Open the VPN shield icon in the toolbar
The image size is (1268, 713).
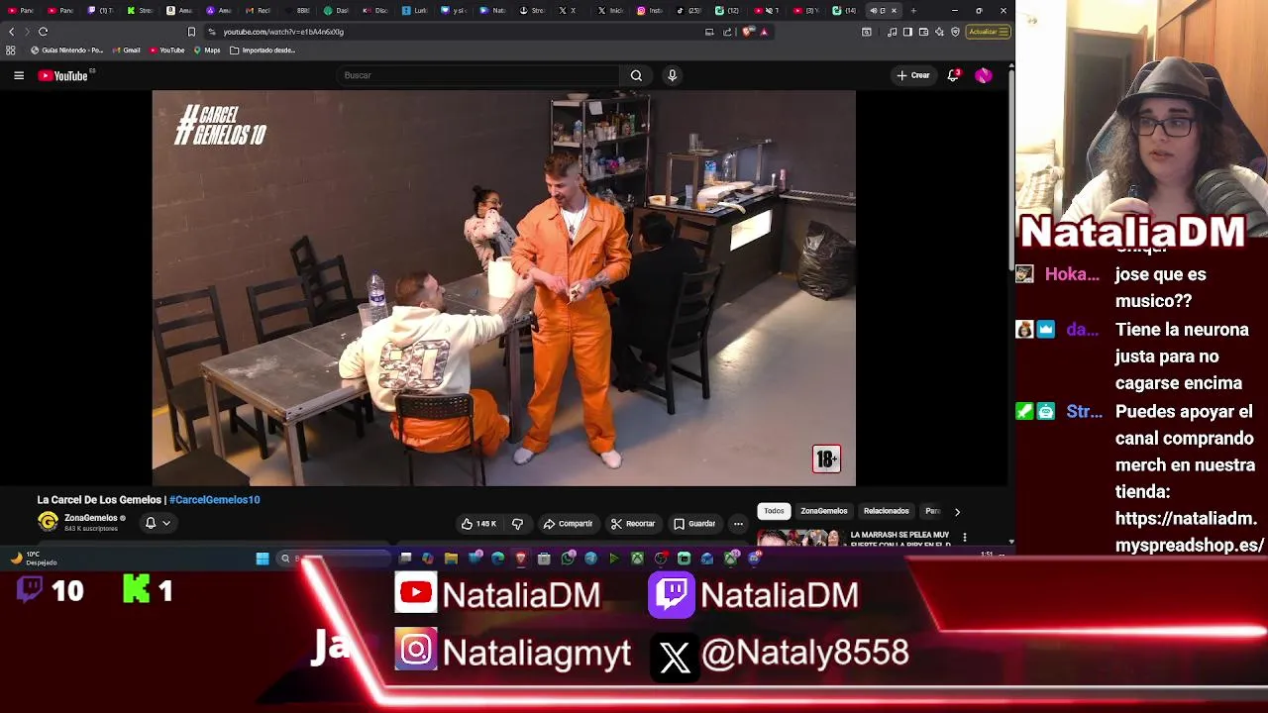[x=955, y=32]
